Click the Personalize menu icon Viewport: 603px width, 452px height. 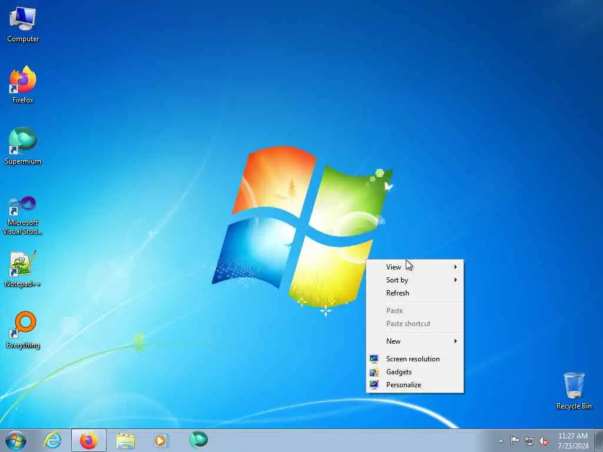point(374,385)
